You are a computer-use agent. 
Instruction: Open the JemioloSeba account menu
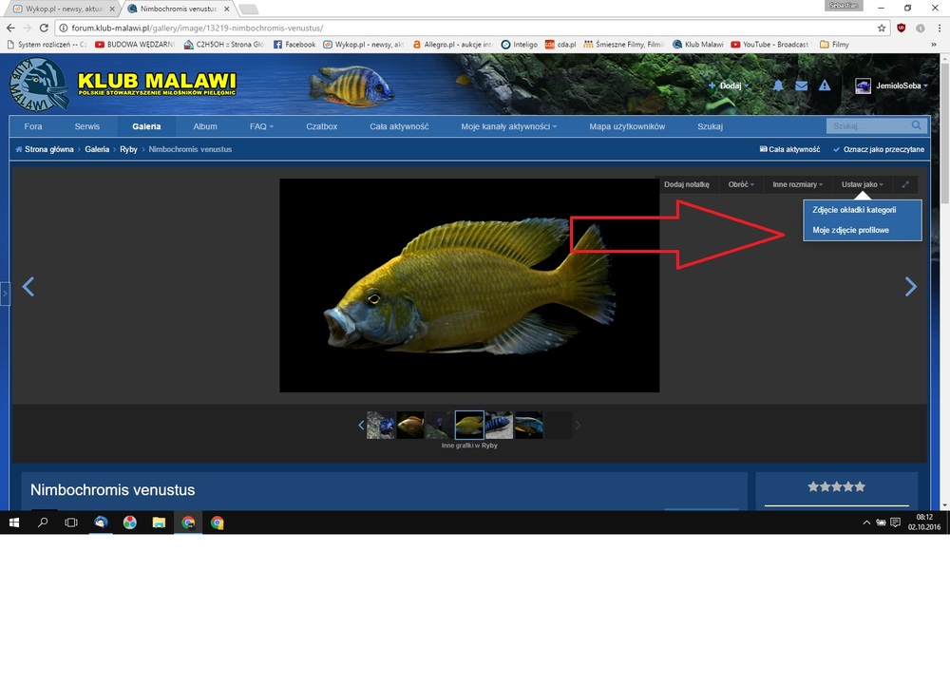[902, 85]
